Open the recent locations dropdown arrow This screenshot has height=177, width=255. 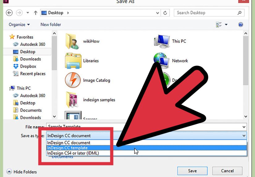[x=28, y=13]
